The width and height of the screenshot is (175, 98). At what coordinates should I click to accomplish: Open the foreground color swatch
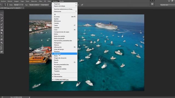(x=1, y=48)
